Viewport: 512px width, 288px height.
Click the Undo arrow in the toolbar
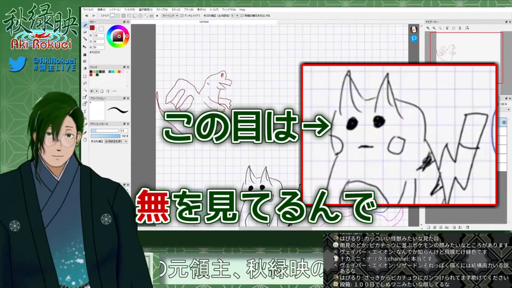click(x=86, y=15)
